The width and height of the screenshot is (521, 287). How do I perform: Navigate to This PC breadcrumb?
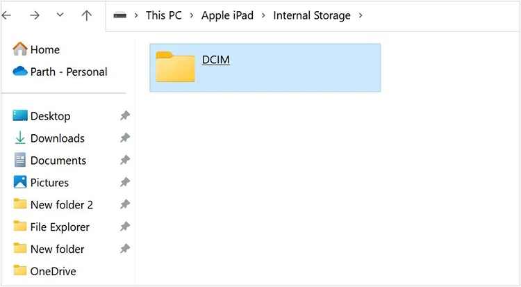[x=163, y=15]
